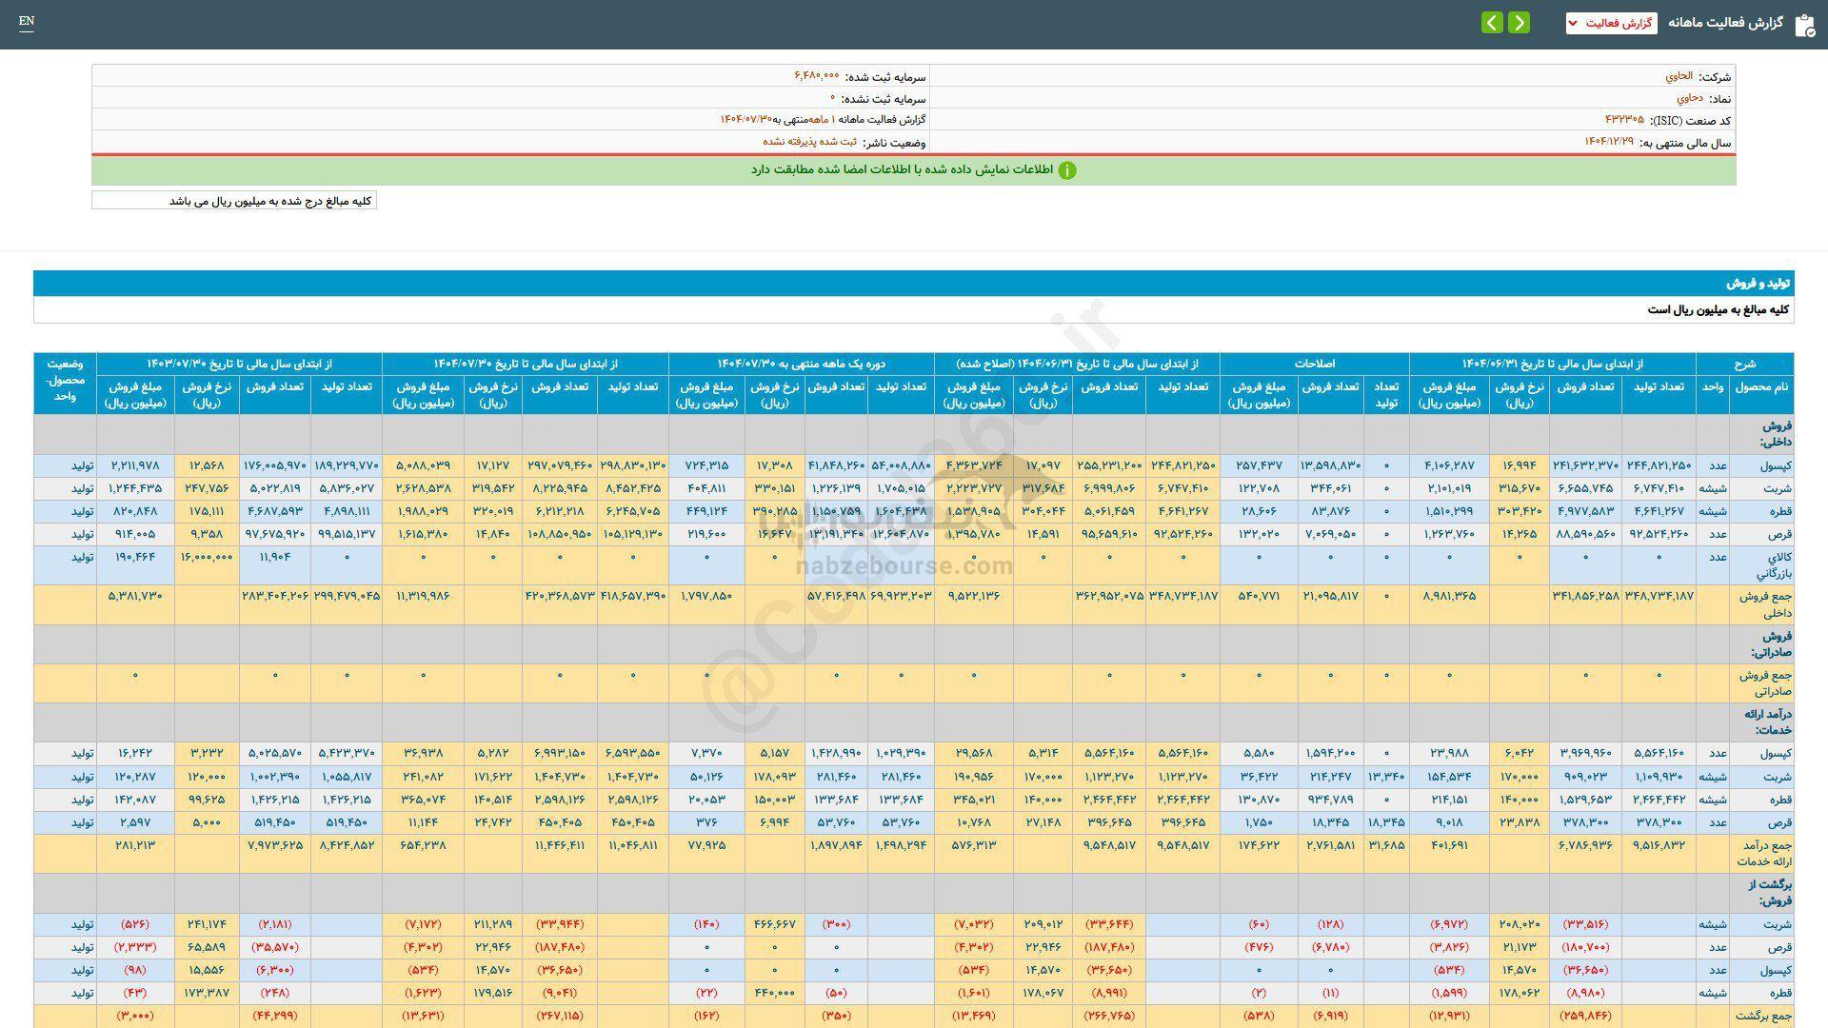The width and height of the screenshot is (1828, 1028).
Task: Click the تولید و فروش section header
Action: 1758,284
